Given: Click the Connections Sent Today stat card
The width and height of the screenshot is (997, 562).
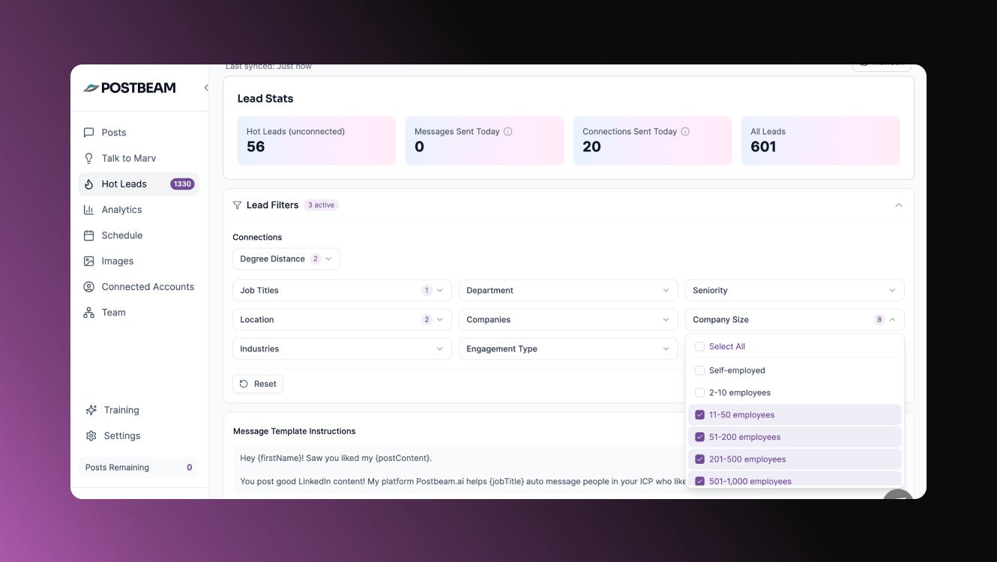Looking at the screenshot, I should [x=652, y=141].
